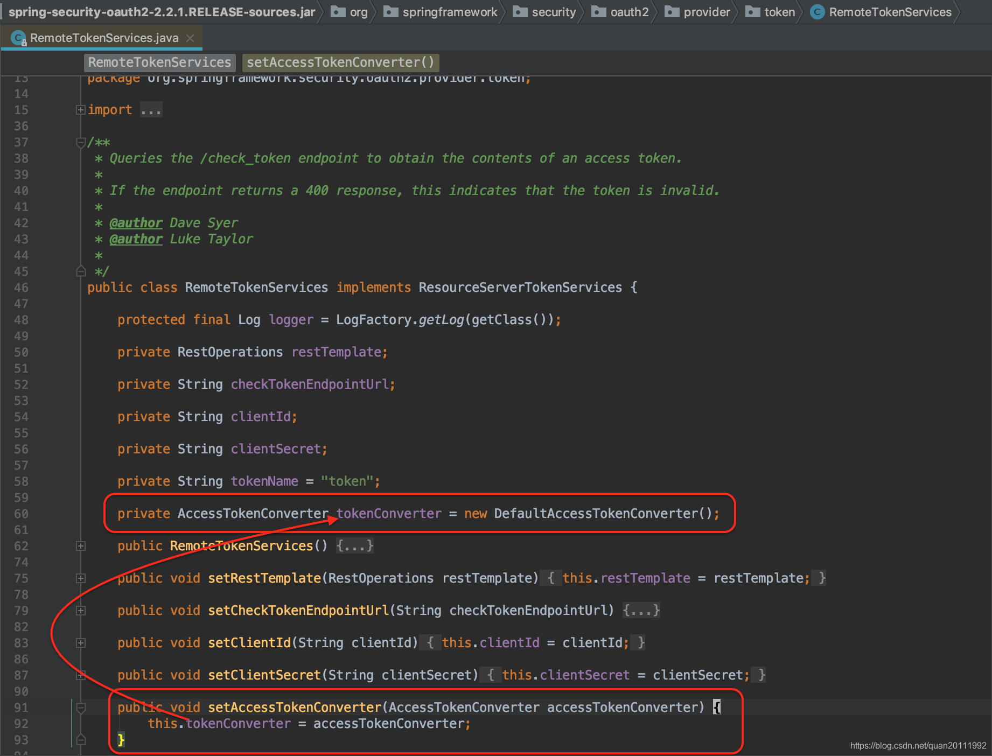
Task: Click the springframework folder breadcrumb
Action: pos(440,12)
